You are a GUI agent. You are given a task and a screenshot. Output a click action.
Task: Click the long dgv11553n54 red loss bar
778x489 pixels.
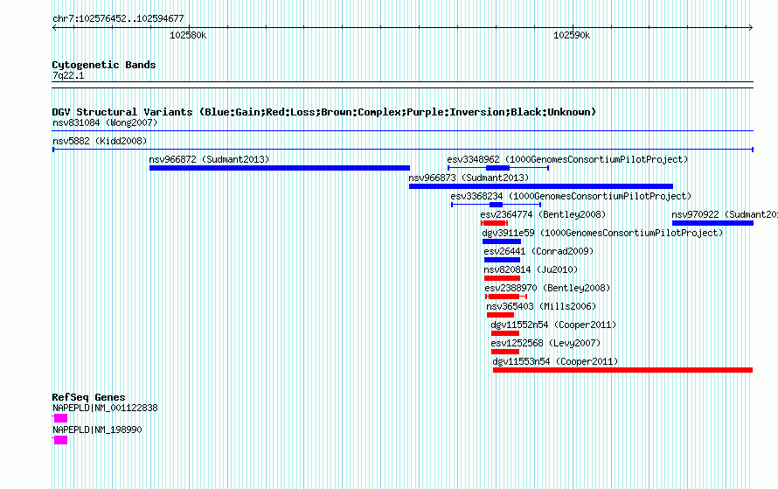pos(622,370)
